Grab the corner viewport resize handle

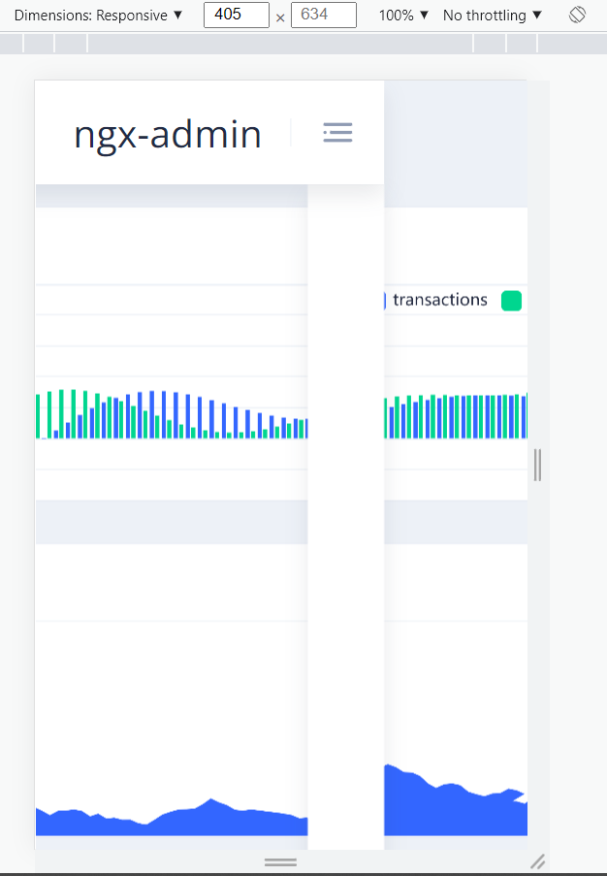538,861
